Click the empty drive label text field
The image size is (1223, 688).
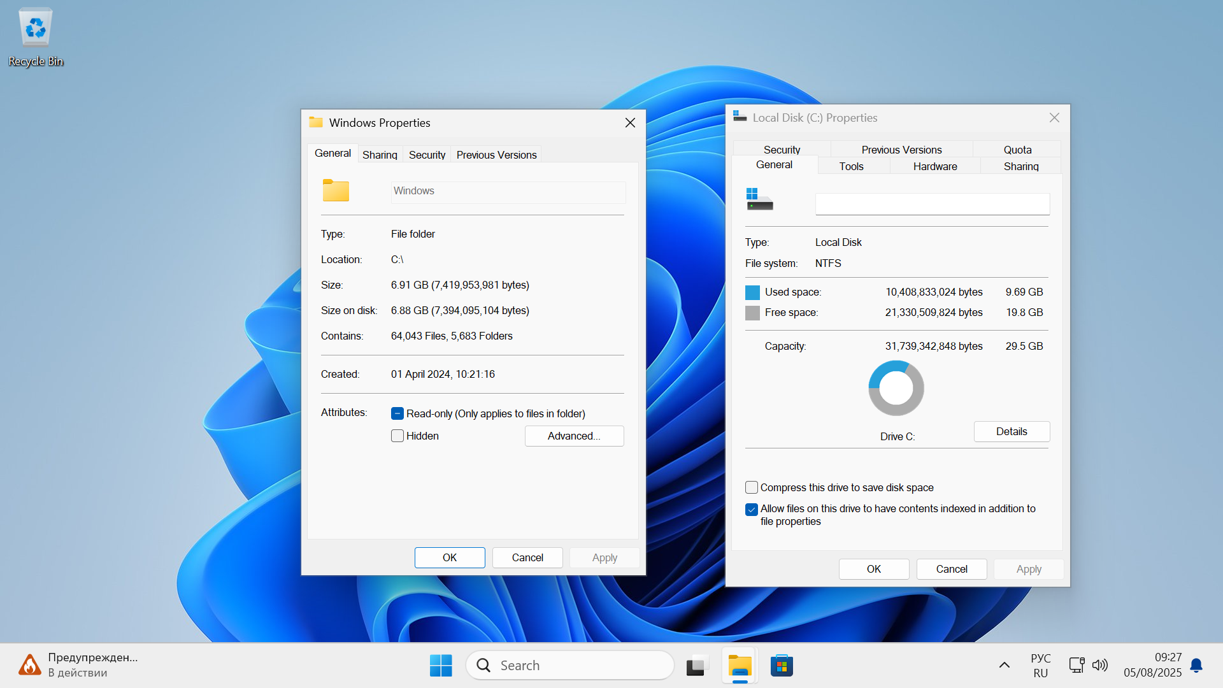tap(932, 204)
